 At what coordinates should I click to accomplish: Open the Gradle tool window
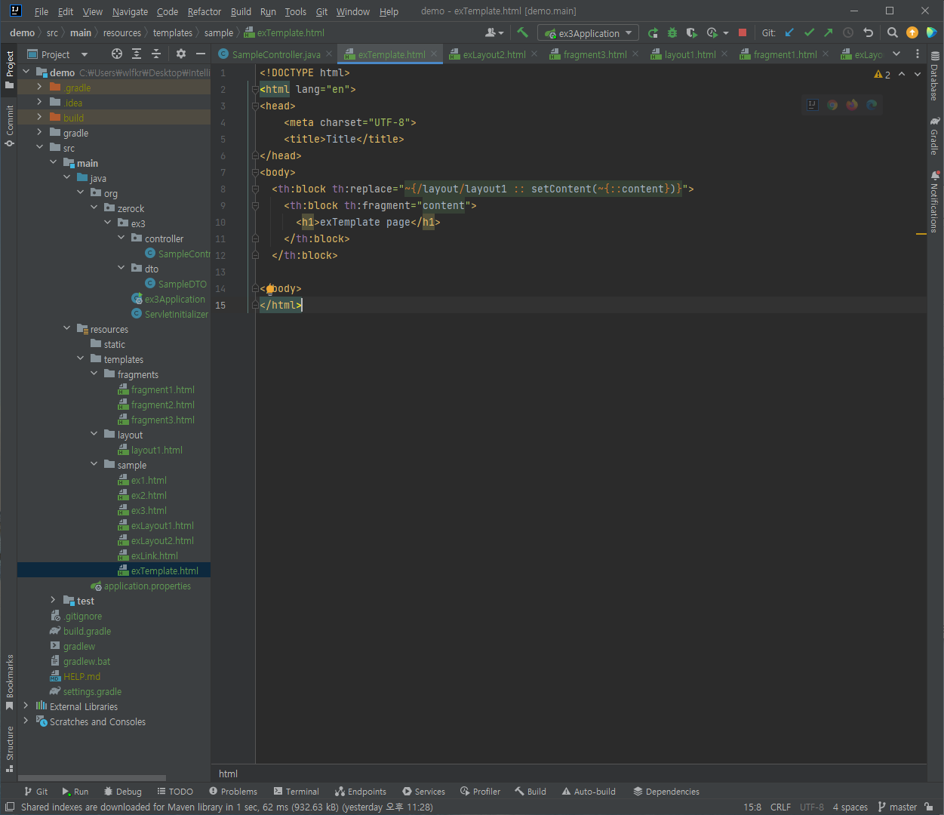click(935, 136)
